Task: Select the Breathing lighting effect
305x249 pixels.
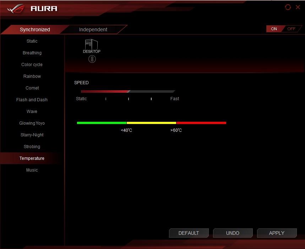Action: click(32, 53)
